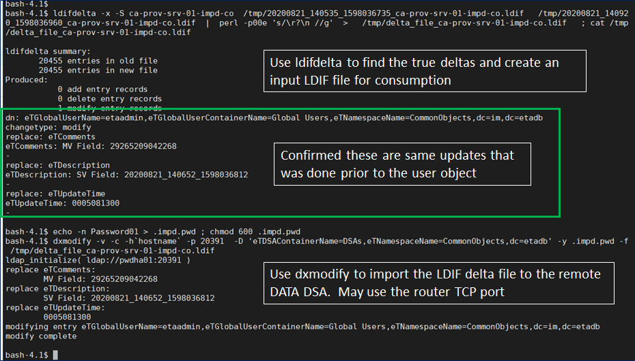Click the "Produced:" heading line
Viewport: 635px width, 361px height.
pos(26,80)
